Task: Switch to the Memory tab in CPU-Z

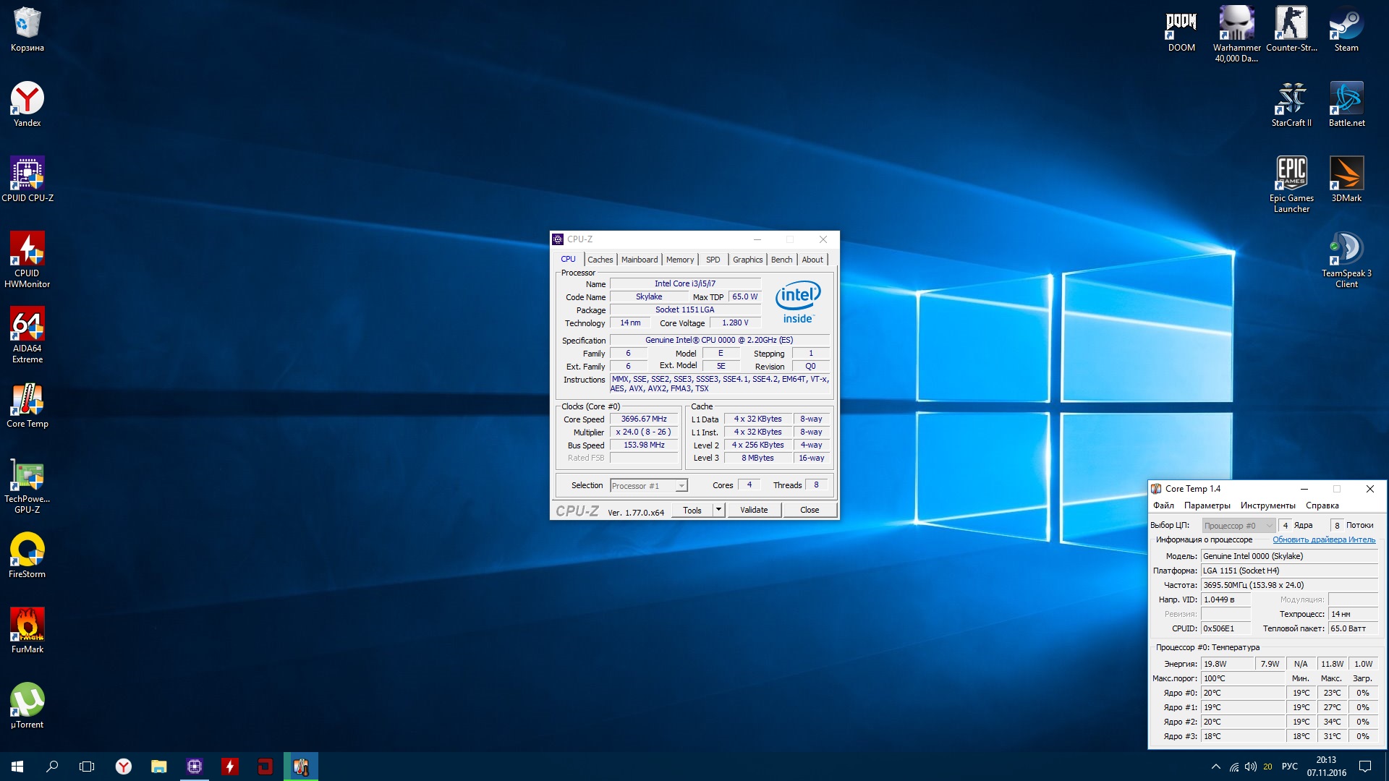Action: click(679, 260)
